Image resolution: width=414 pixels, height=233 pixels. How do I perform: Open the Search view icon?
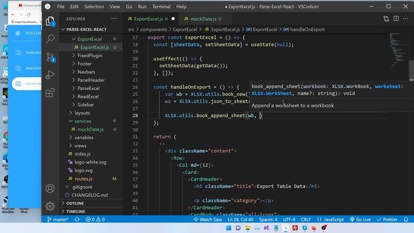tap(50, 39)
